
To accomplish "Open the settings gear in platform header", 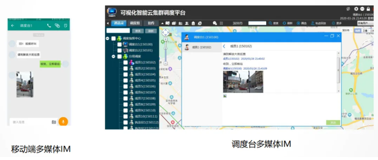I will [x=356, y=9].
